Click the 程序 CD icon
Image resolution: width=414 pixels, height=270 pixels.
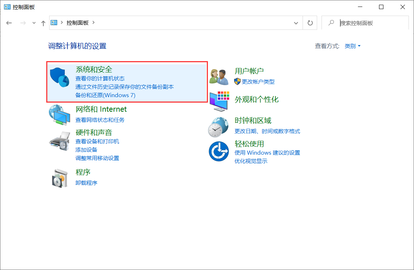pyautogui.click(x=59, y=178)
